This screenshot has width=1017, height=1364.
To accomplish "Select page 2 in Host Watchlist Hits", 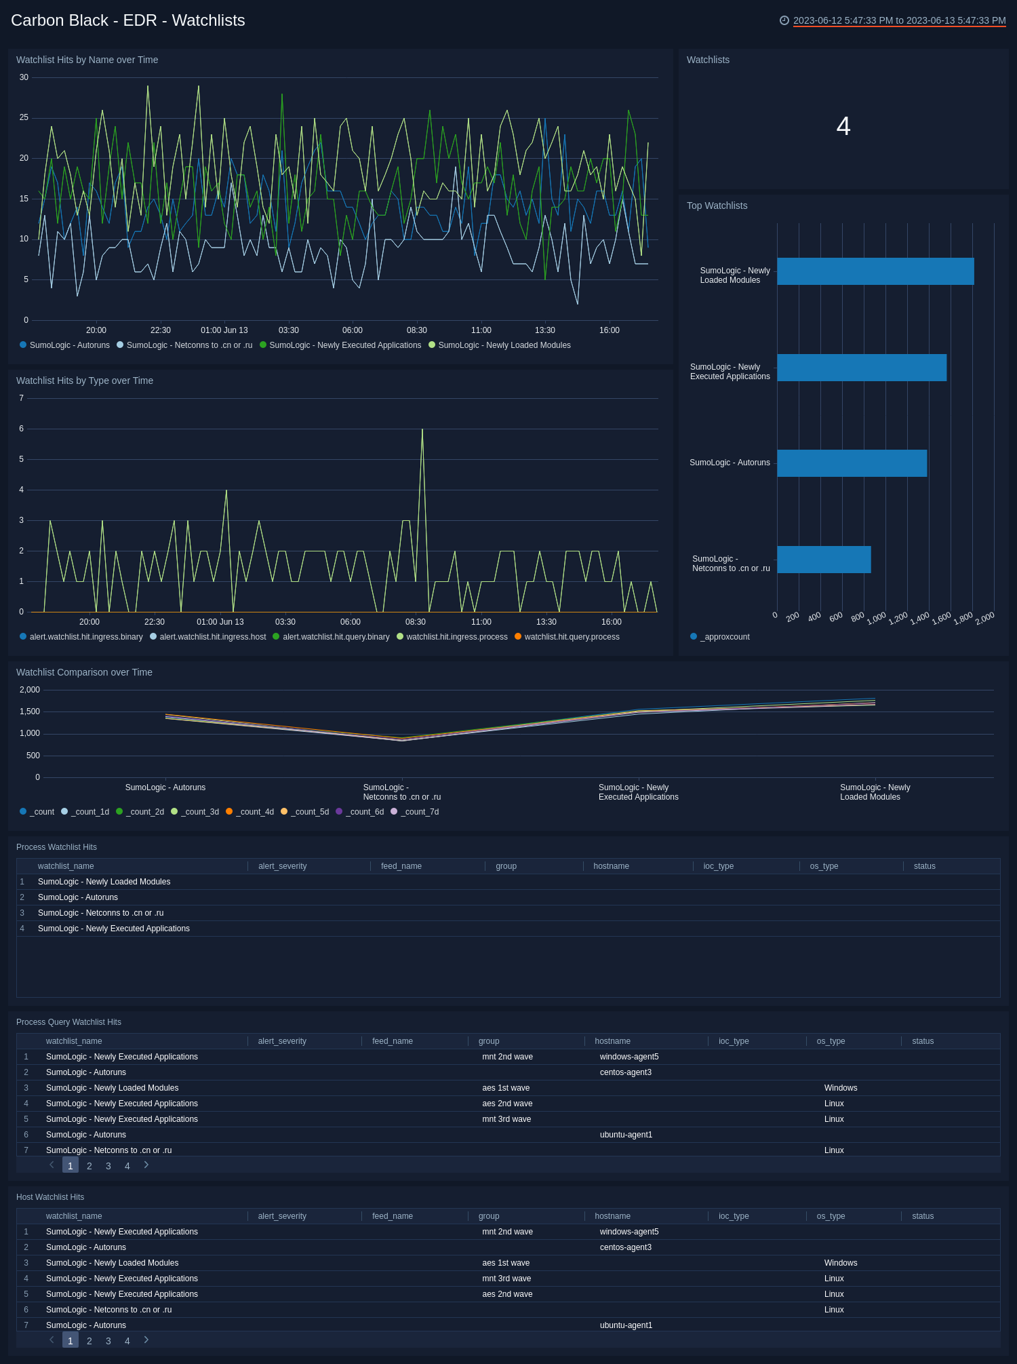I will tap(89, 1341).
